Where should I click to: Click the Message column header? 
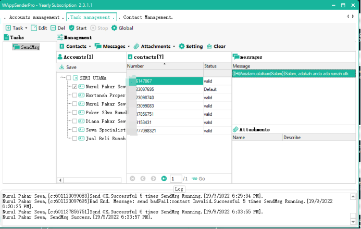pyautogui.click(x=294, y=66)
